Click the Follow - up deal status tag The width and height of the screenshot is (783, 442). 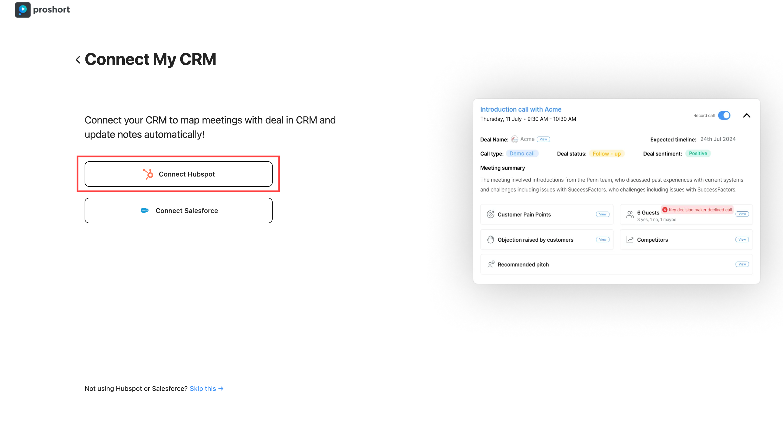[x=607, y=154]
